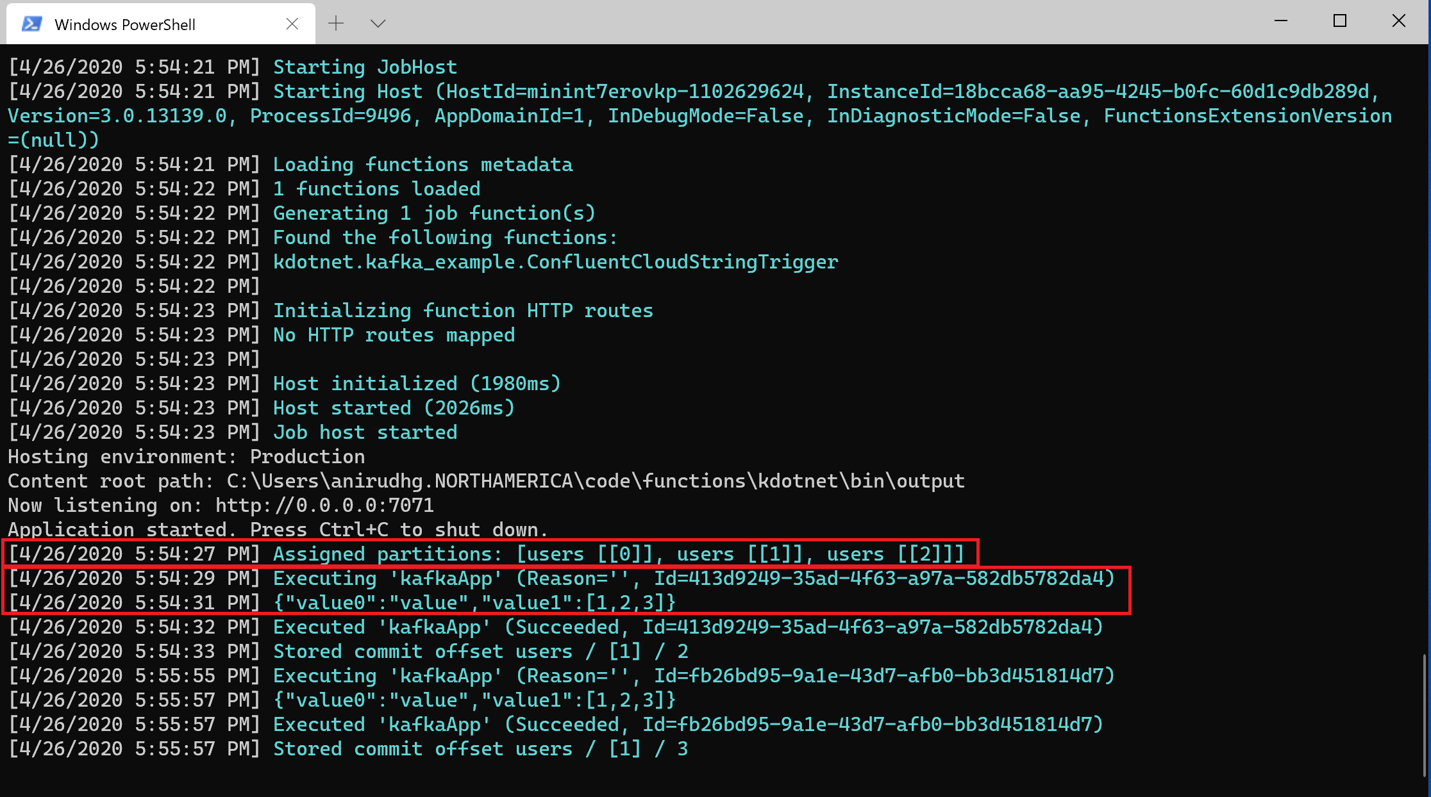The image size is (1431, 797).
Task: Click the ConfluentCloudStringTrigger function name
Action: [x=555, y=261]
